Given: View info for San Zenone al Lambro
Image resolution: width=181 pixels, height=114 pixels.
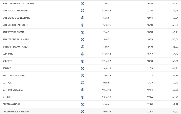Looking at the screenshot, I should click(82, 39).
